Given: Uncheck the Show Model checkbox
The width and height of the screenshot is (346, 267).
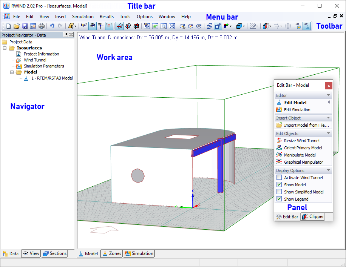Looking at the screenshot, I should click(279, 185).
